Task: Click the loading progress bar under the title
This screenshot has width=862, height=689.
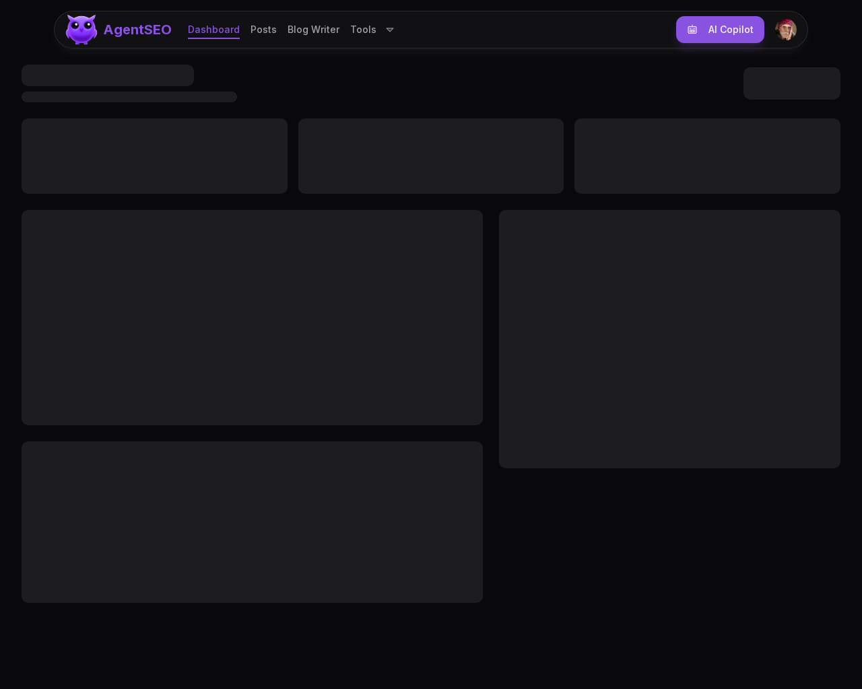Action: point(129,97)
